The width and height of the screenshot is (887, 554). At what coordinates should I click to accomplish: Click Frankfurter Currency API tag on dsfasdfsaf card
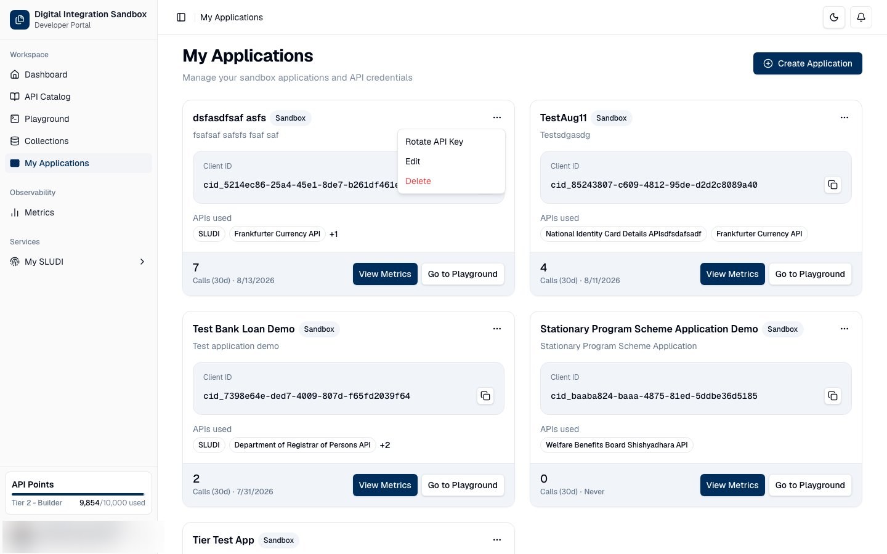click(277, 234)
